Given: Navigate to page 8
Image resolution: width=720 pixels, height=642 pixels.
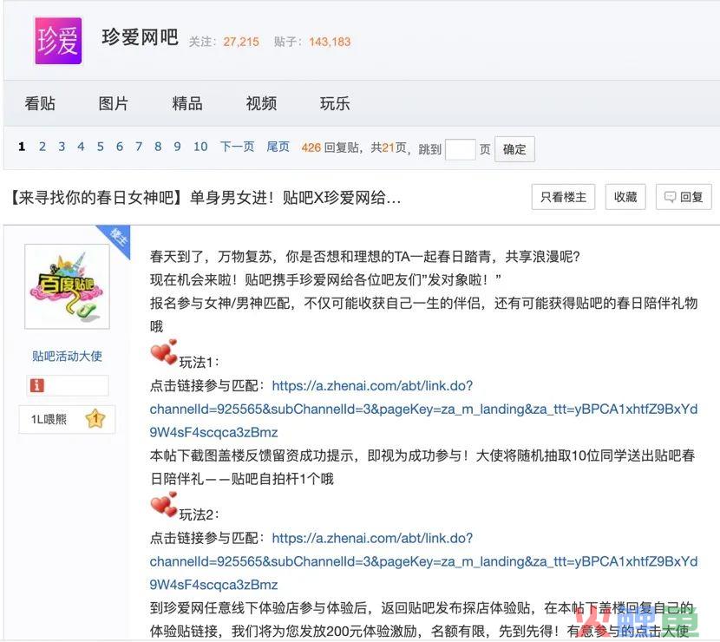Looking at the screenshot, I should (x=158, y=147).
